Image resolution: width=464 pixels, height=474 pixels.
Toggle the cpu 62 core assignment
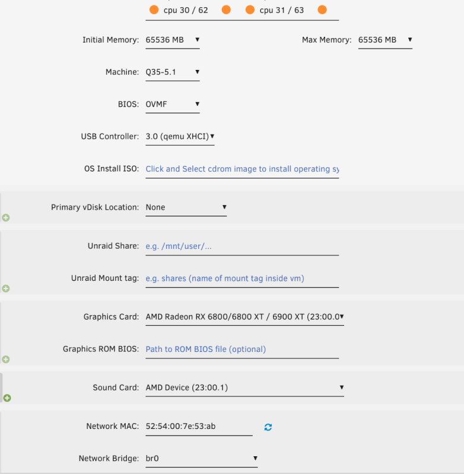click(x=225, y=10)
